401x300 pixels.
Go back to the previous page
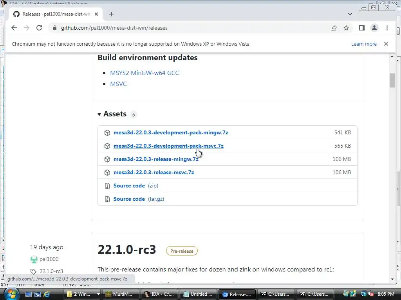[14, 28]
